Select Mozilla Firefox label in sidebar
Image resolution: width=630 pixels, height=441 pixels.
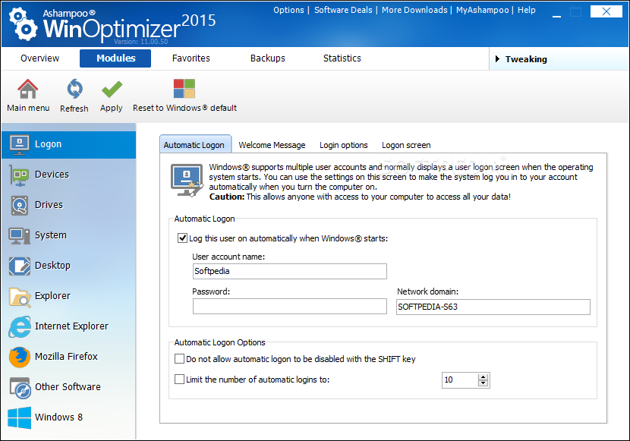[66, 357]
